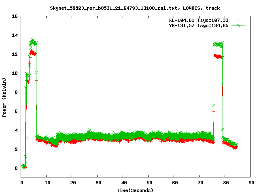Click the y-axis tick label 10

(15, 73)
